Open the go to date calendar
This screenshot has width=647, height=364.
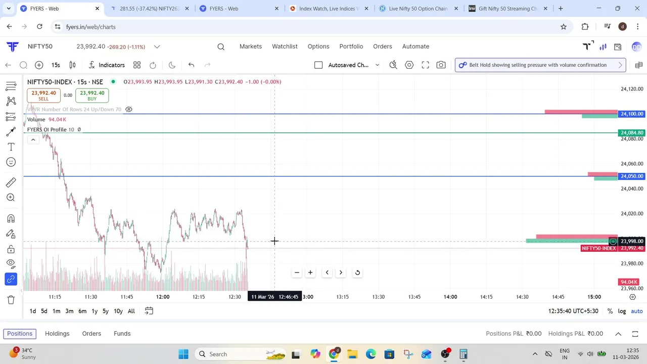pos(149,311)
